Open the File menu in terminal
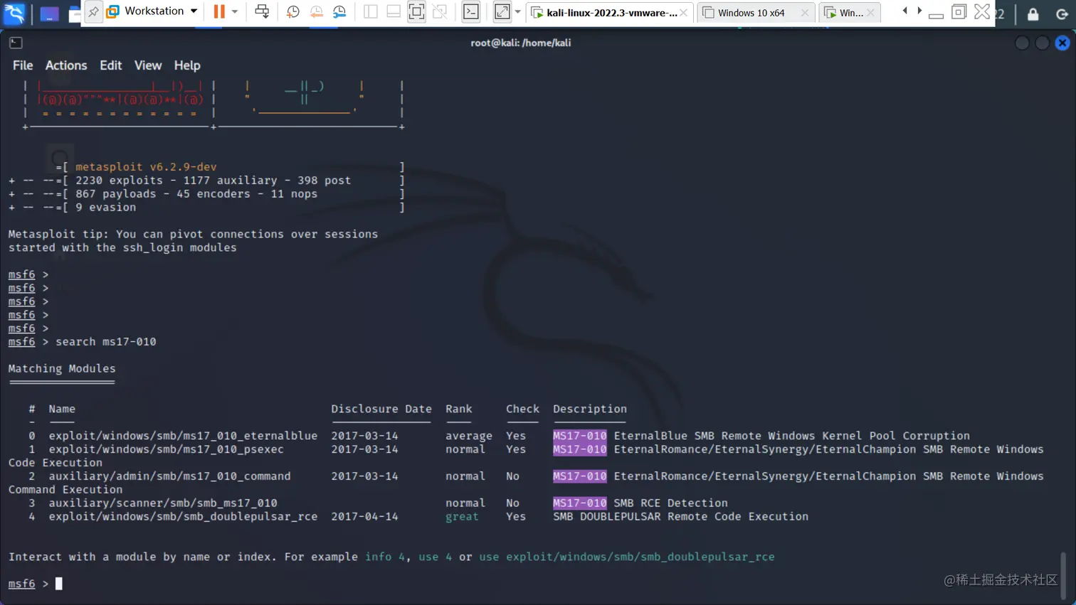 (x=23, y=65)
